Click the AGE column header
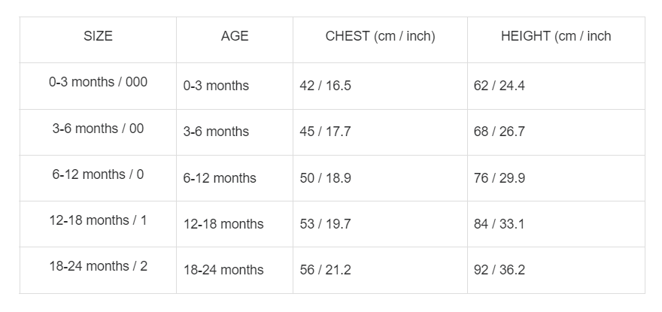662x312 pixels. (x=235, y=36)
